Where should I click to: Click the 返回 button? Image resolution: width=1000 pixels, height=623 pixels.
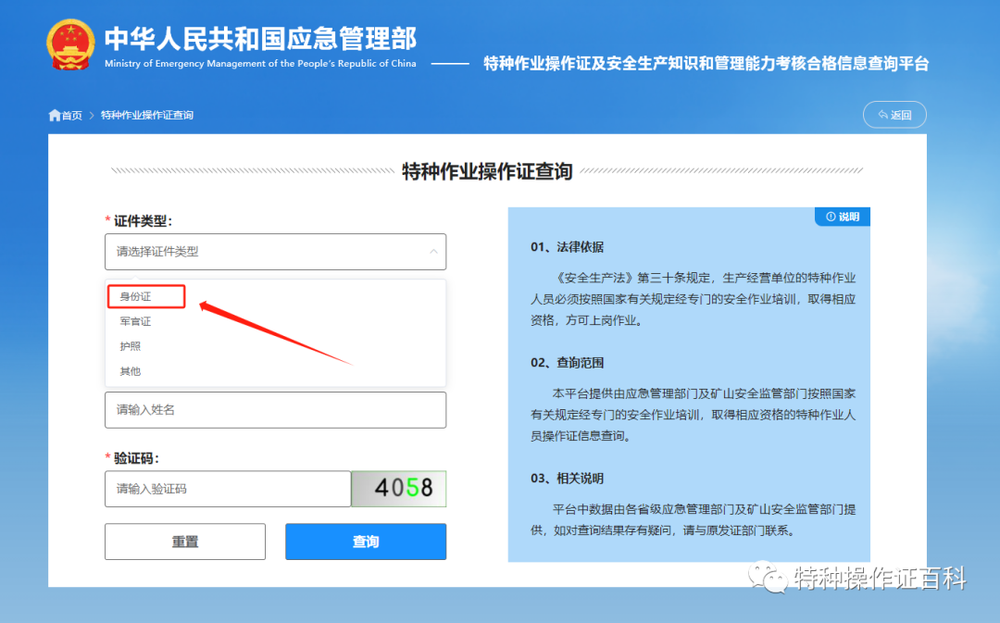[894, 115]
